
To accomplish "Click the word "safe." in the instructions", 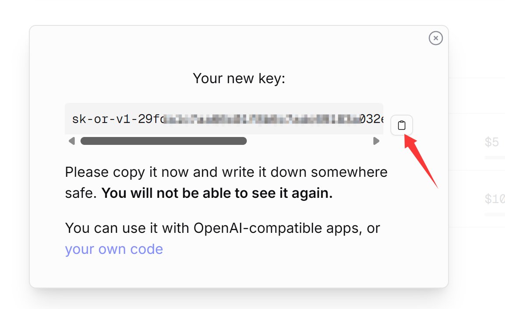I will tap(81, 193).
